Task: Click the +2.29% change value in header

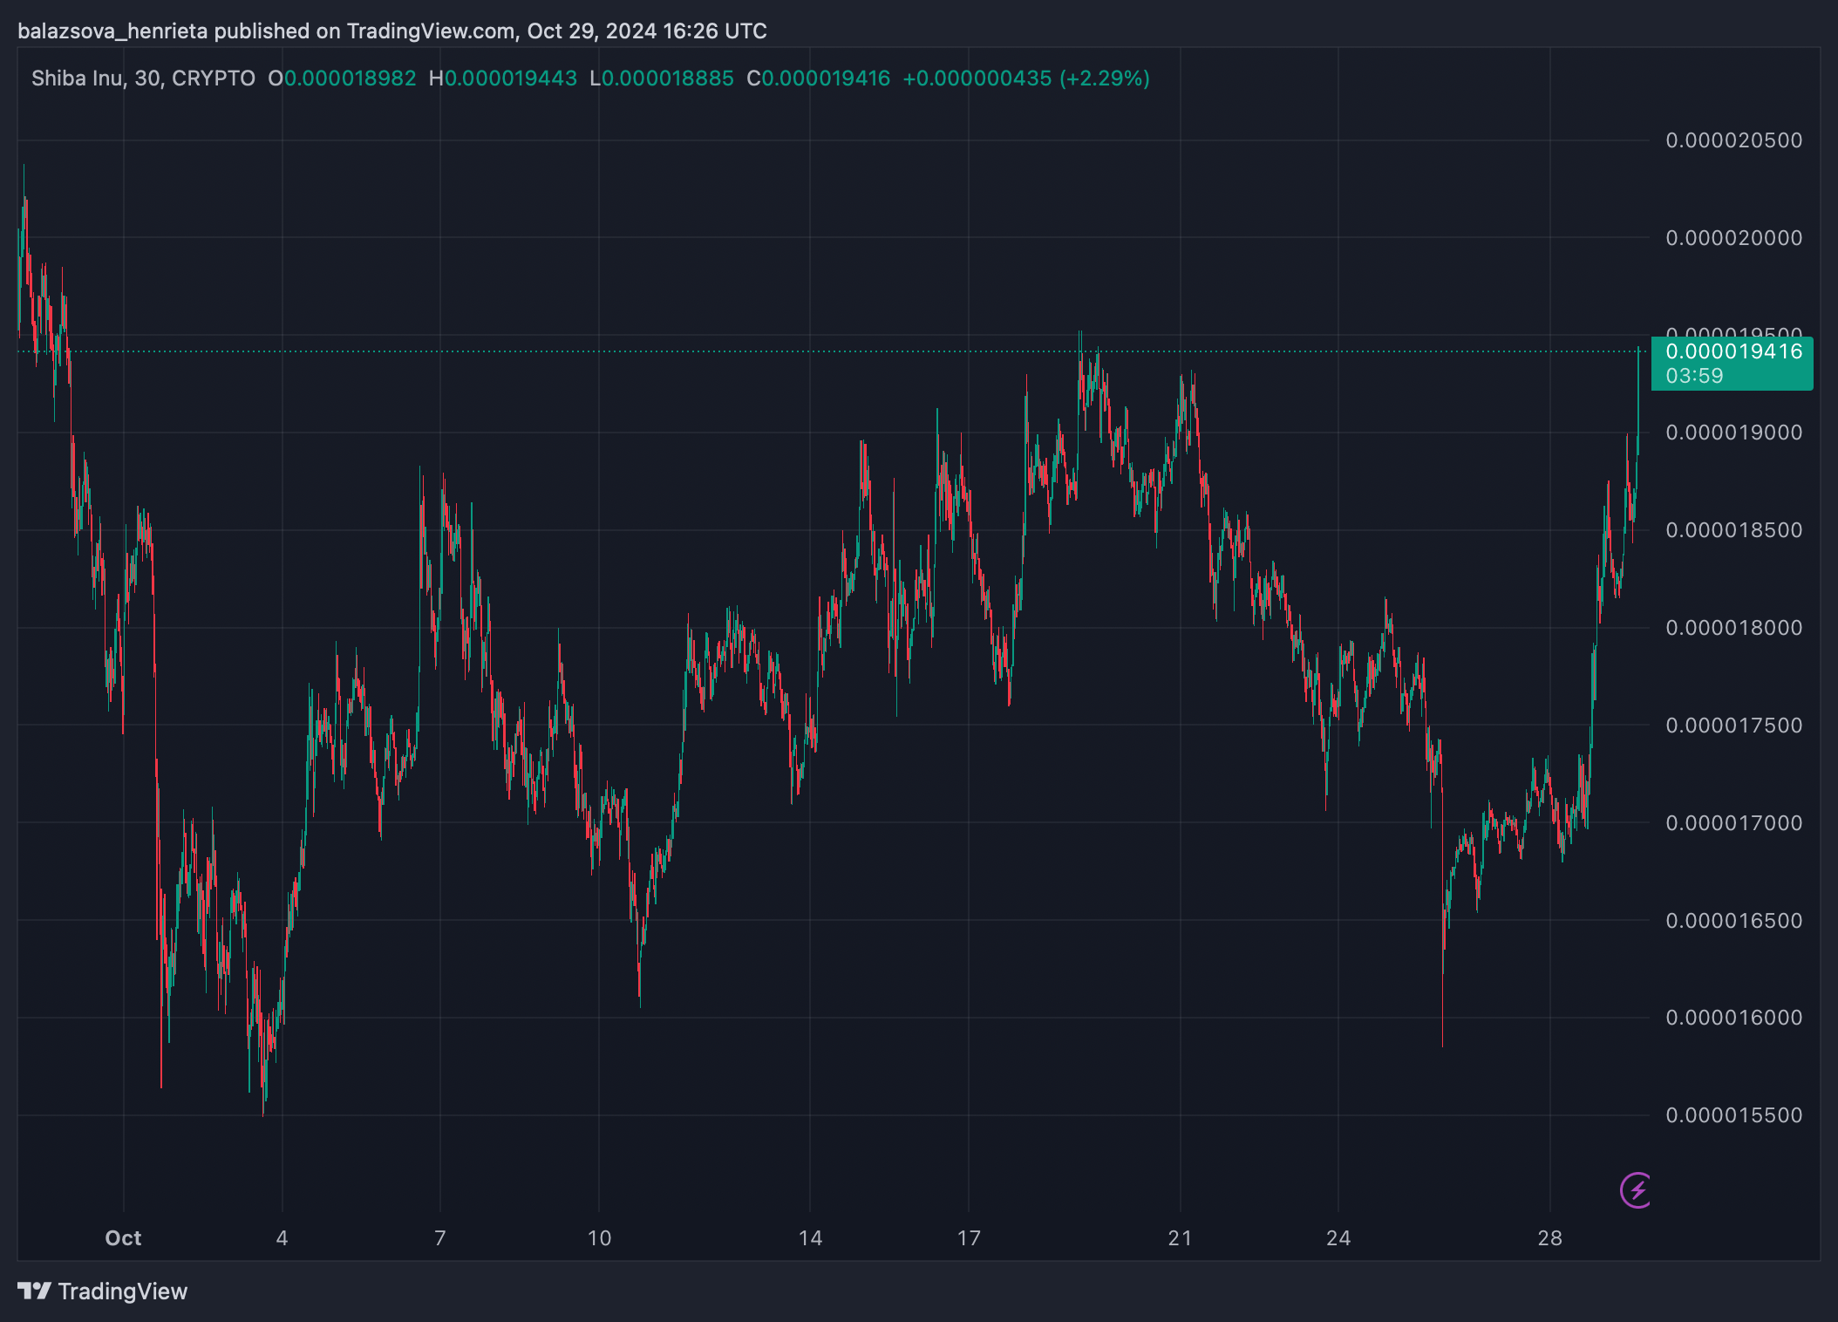Action: [1104, 78]
